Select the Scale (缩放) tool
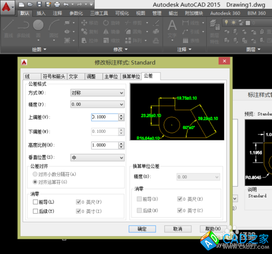Screen dimensions: 272x254 coord(112,40)
